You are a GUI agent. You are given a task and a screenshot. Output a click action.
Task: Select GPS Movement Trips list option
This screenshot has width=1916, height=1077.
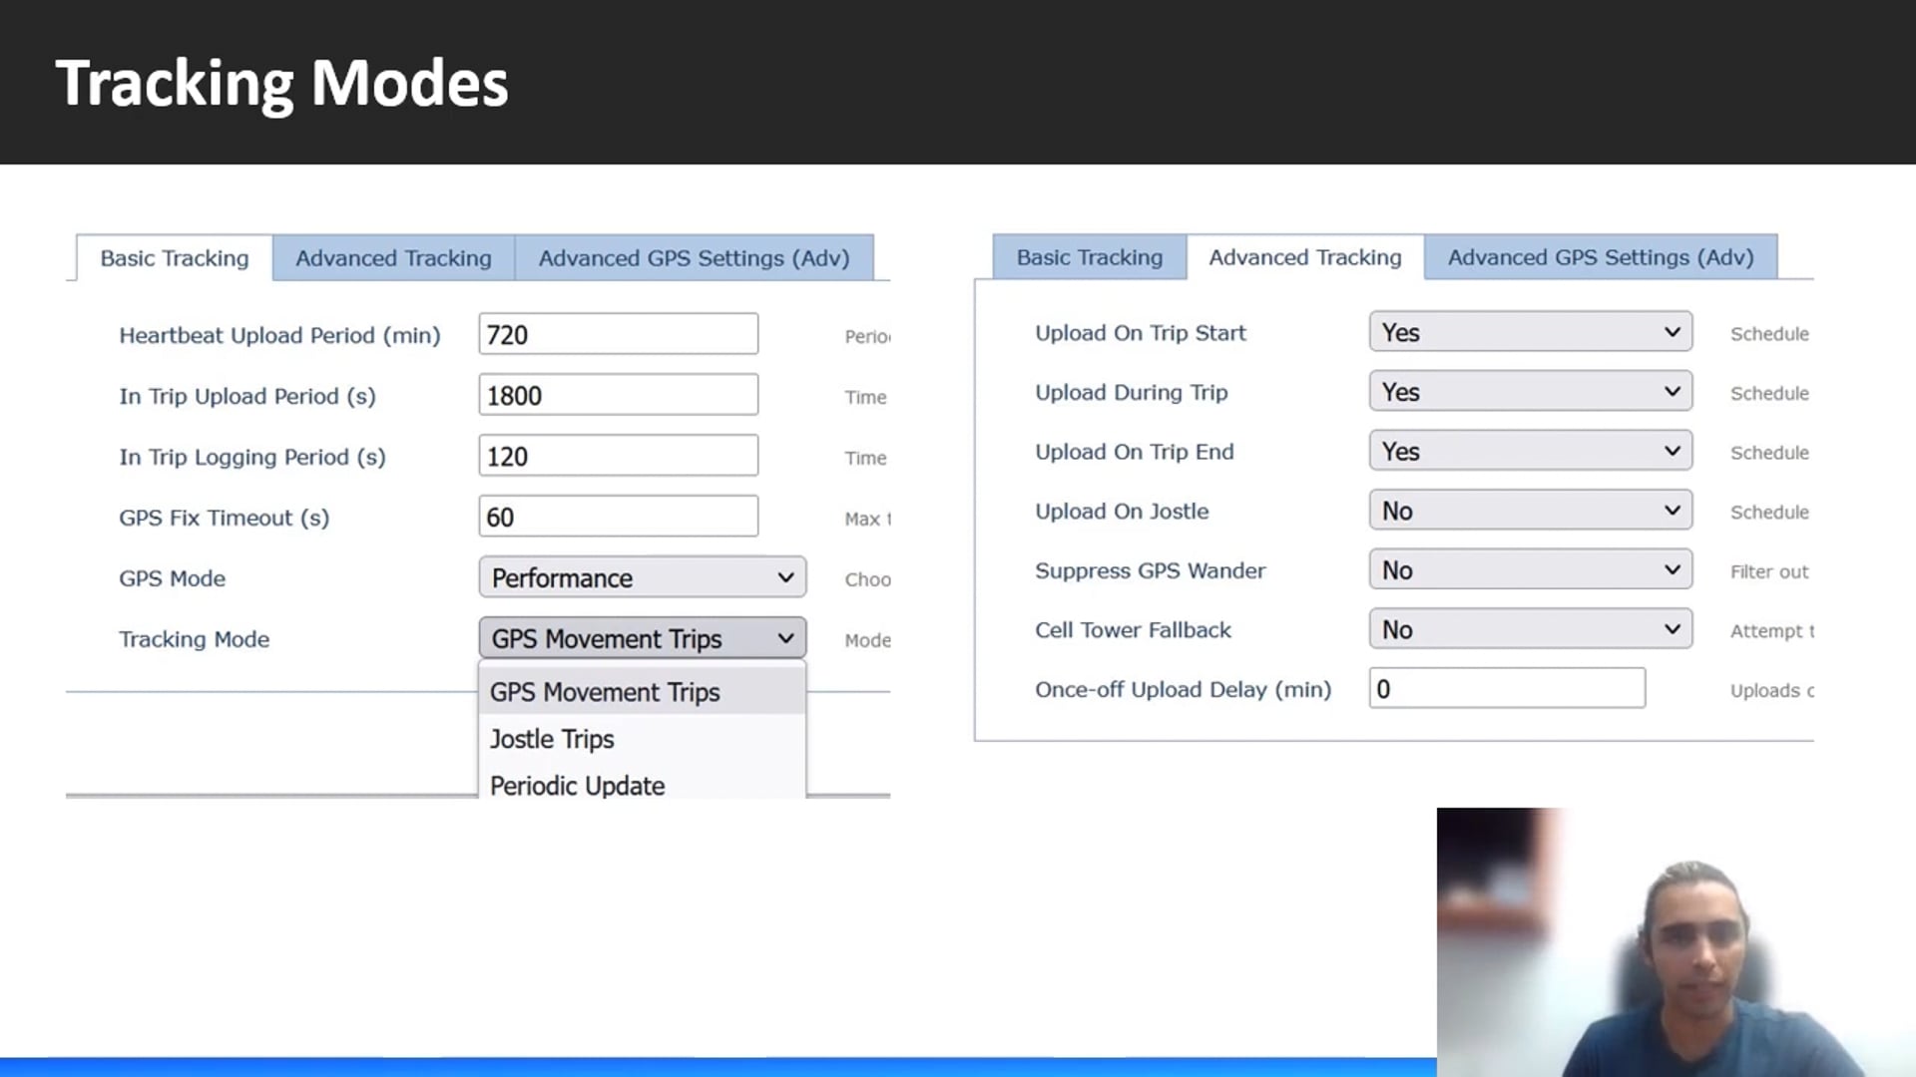coord(605,692)
